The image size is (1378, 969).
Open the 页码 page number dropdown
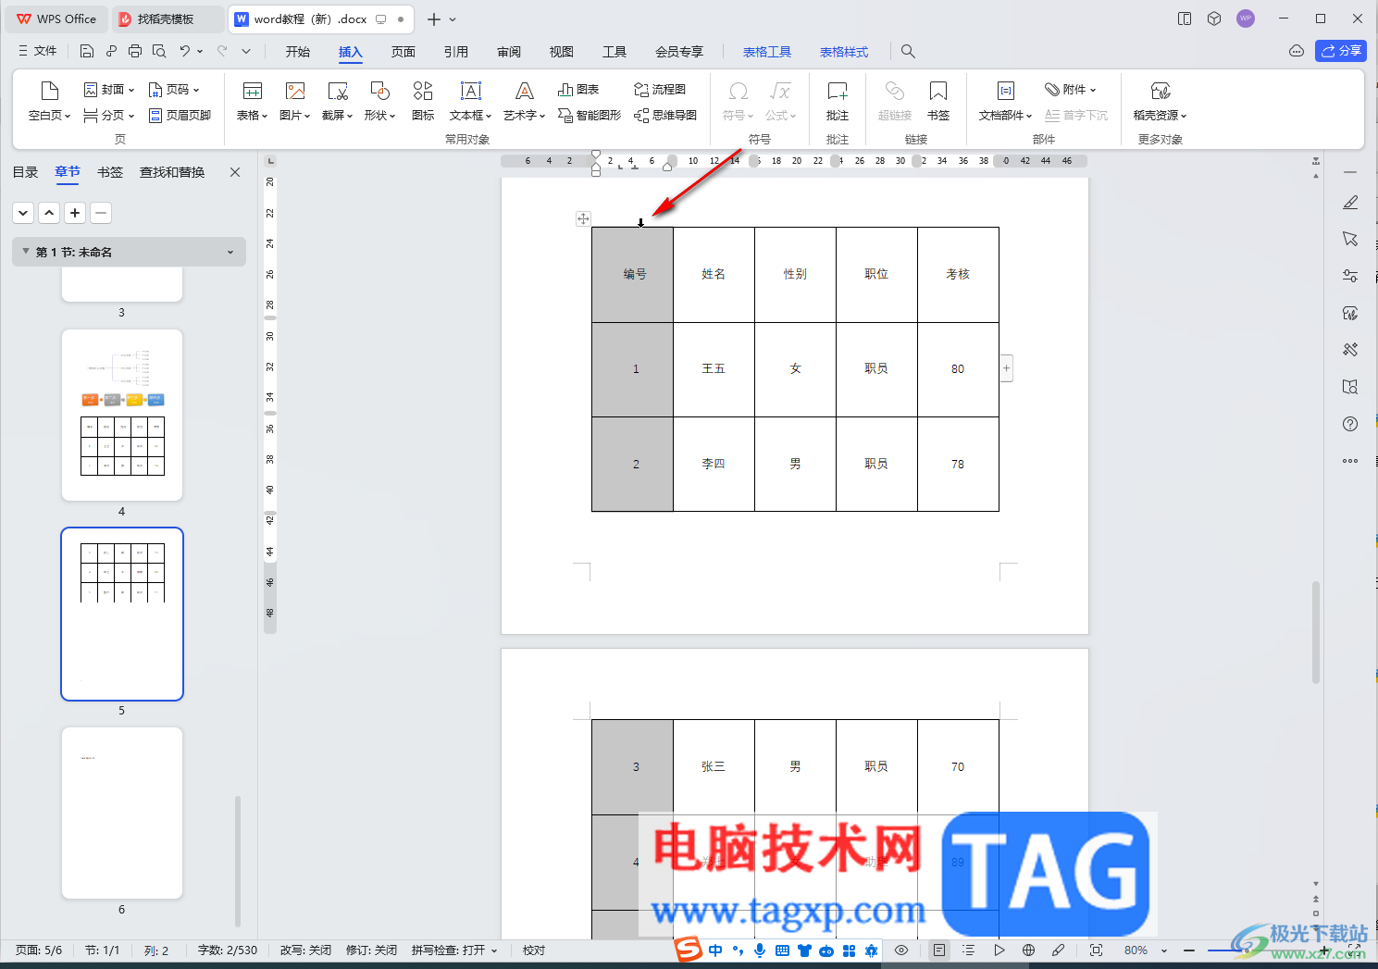[174, 90]
